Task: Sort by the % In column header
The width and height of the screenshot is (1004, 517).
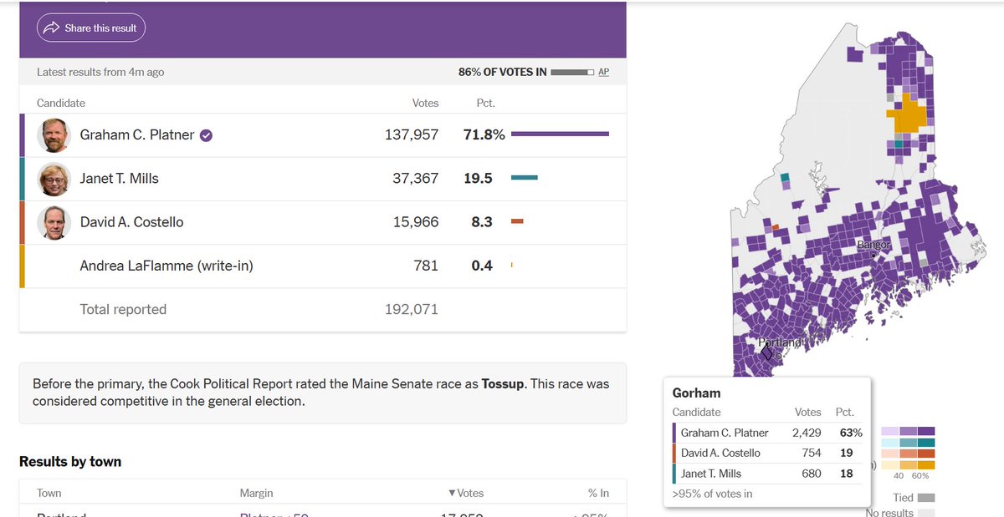Action: (598, 493)
